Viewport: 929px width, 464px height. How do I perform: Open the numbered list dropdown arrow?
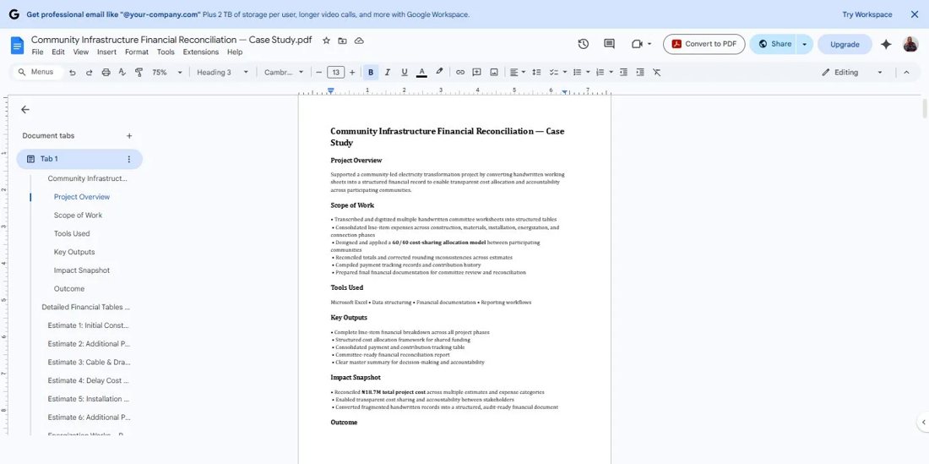click(611, 73)
